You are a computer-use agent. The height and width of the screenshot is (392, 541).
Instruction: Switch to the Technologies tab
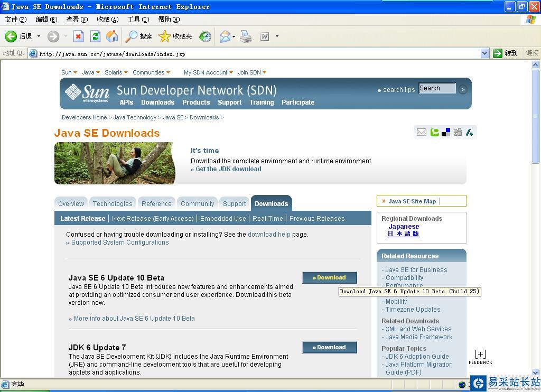(113, 203)
